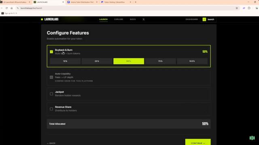This screenshot has width=259, height=145.
Task: View site information icon in address bar
Action: click(x=18, y=8)
